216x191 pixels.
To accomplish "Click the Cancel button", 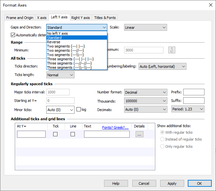I will 144,183.
